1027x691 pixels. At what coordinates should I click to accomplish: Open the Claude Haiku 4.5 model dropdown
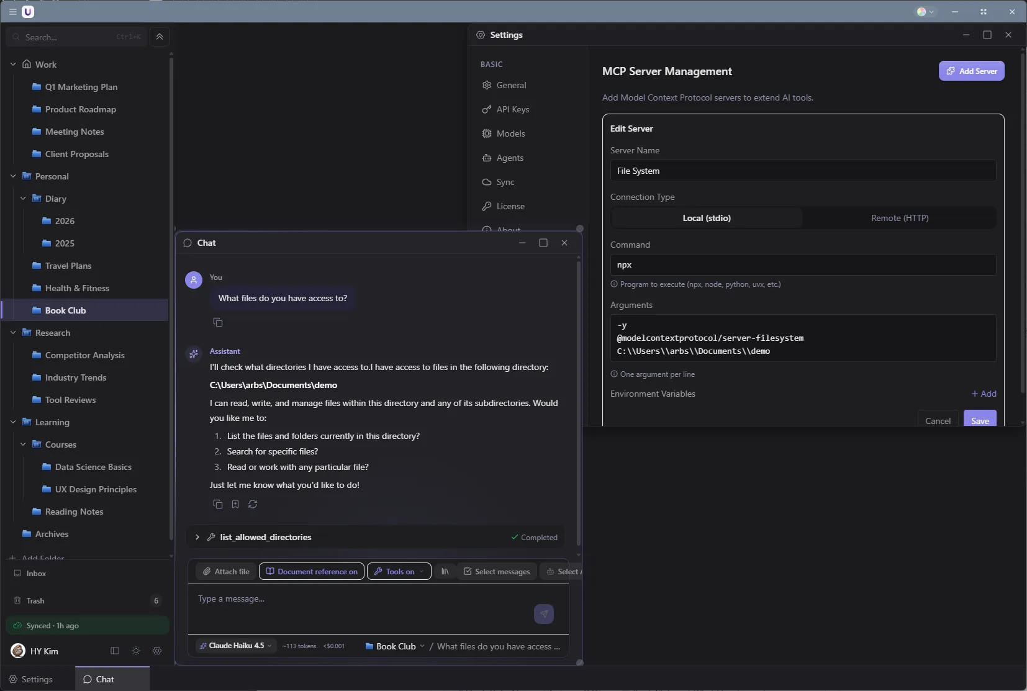pyautogui.click(x=235, y=646)
